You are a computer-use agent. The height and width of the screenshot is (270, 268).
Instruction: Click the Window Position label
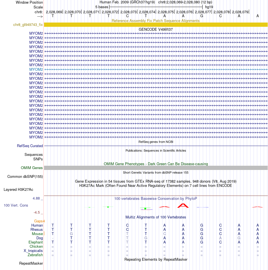(29, 3)
